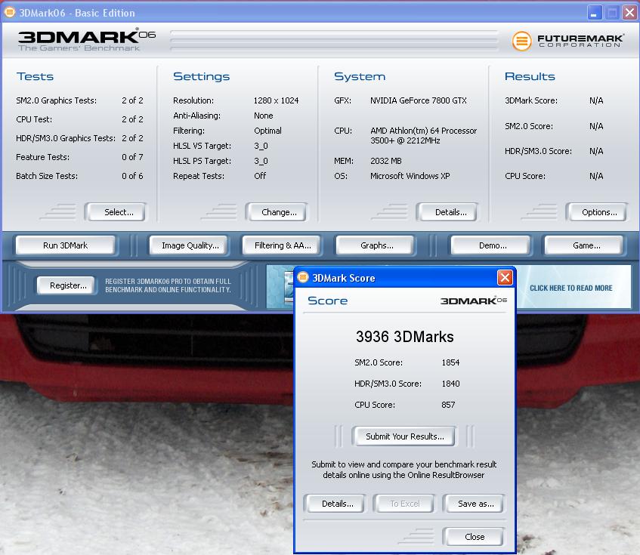Open the Graphs tool

click(x=376, y=245)
